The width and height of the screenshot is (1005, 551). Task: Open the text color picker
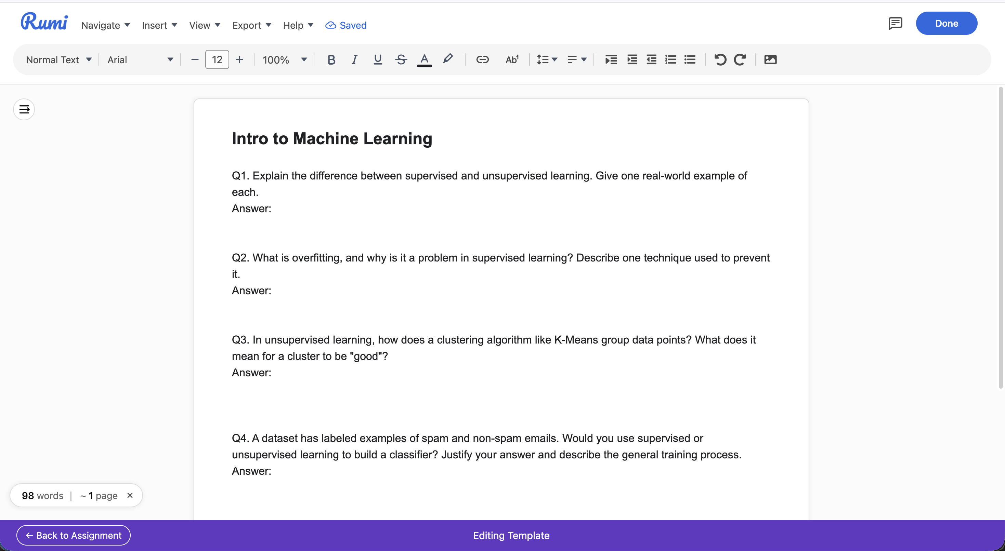[424, 60]
